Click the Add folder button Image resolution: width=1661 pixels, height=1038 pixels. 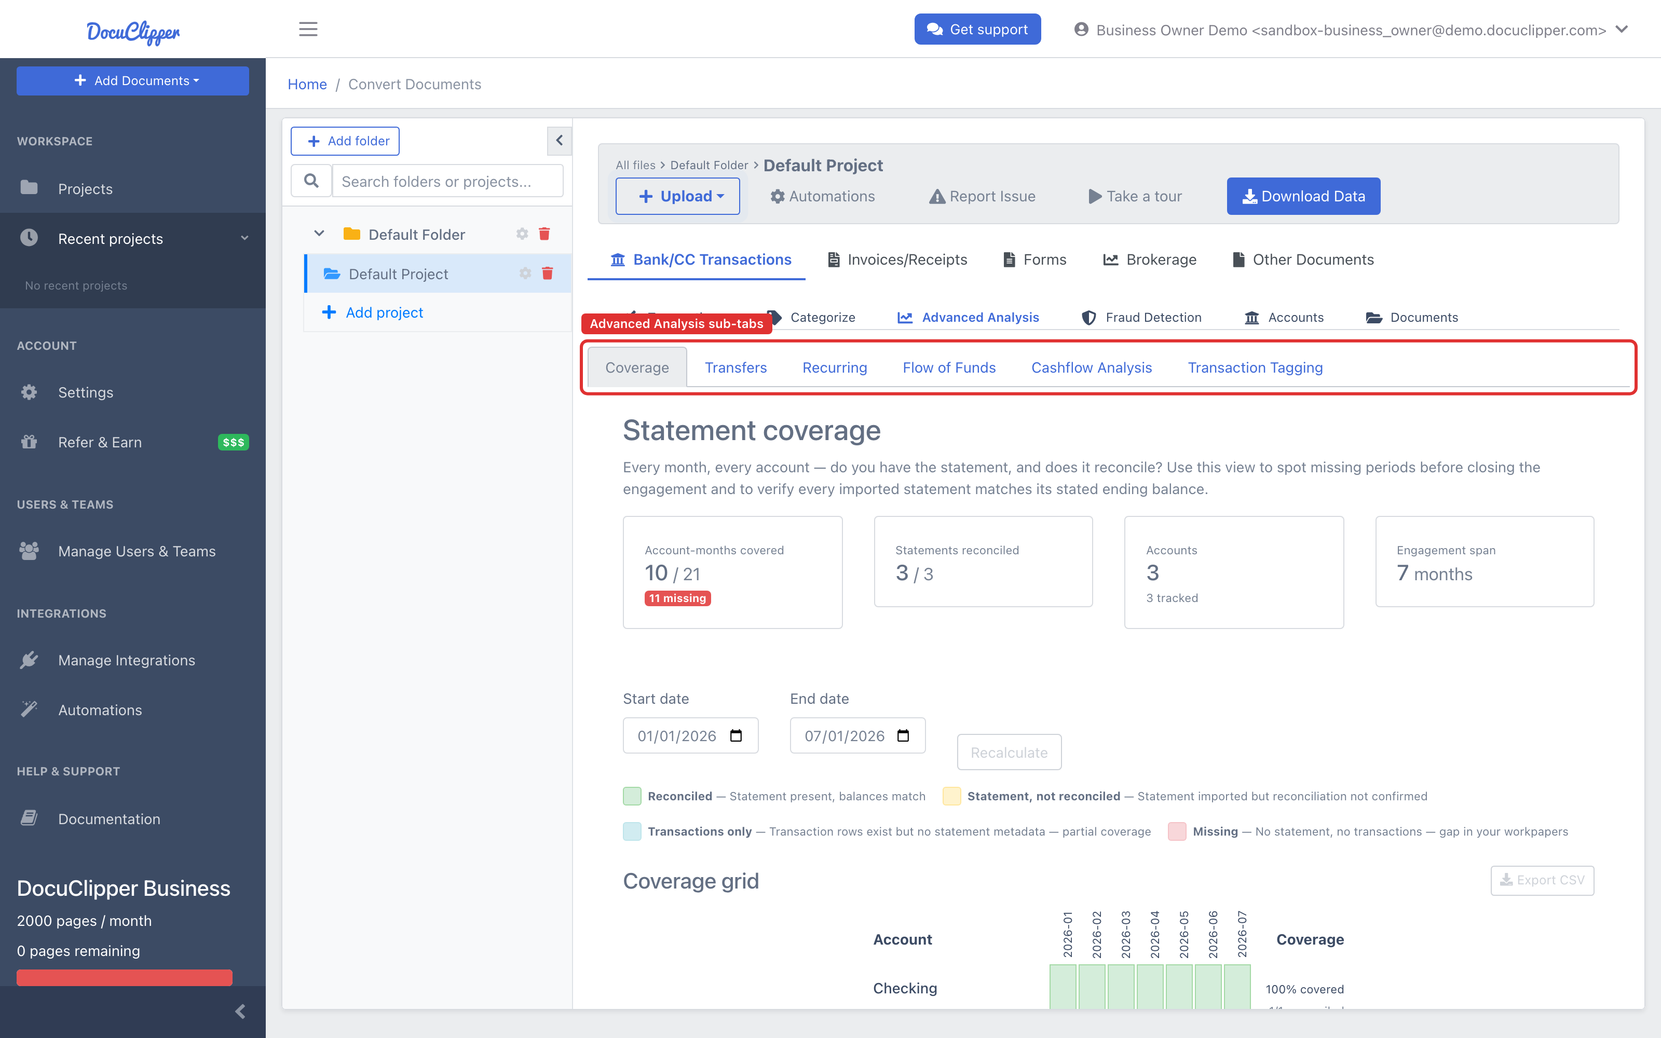[x=345, y=141]
